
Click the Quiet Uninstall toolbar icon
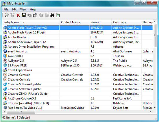12,15
